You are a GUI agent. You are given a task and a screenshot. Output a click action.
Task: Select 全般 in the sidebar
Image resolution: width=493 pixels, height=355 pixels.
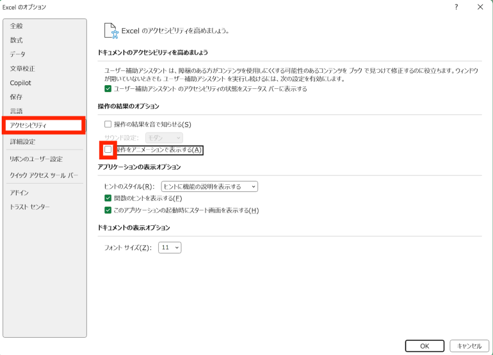coord(17,26)
